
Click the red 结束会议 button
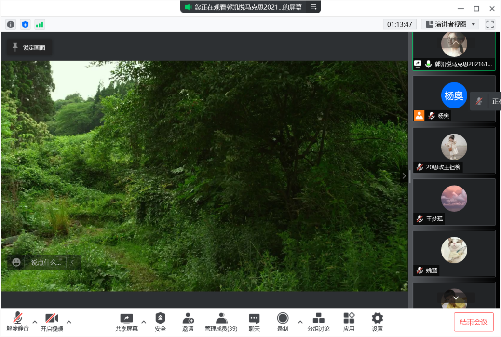[x=474, y=322]
